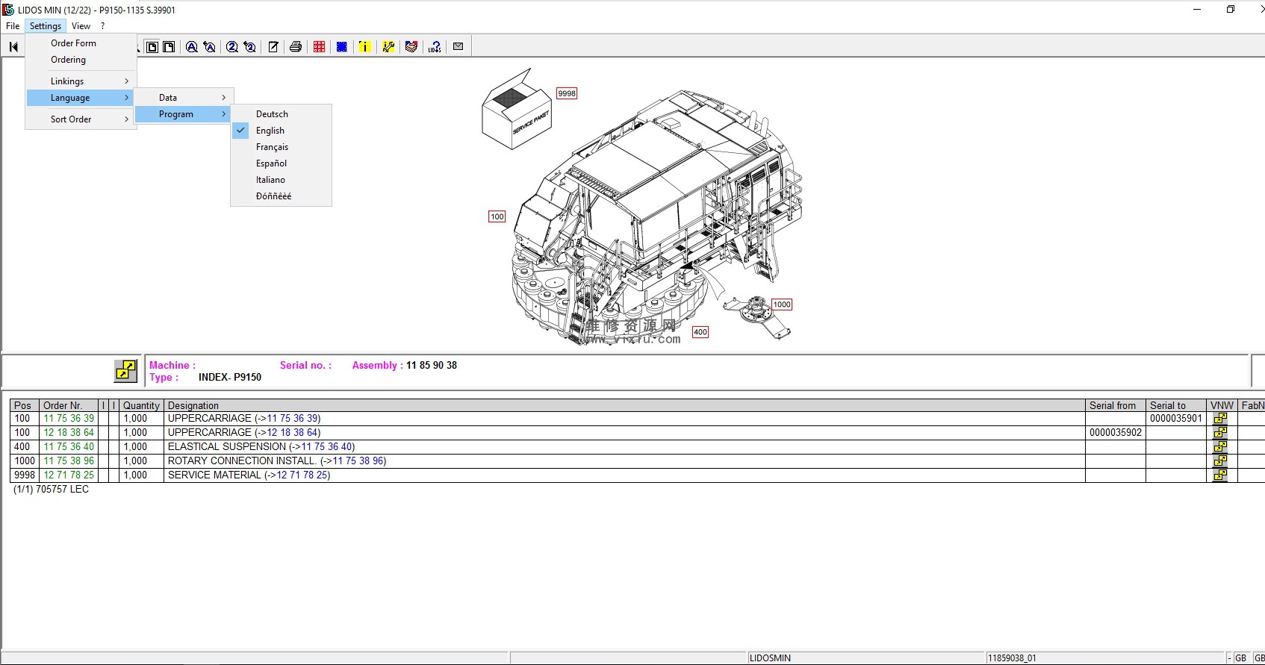Click the printer icon in the toolbar
The width and height of the screenshot is (1265, 665).
tap(296, 47)
